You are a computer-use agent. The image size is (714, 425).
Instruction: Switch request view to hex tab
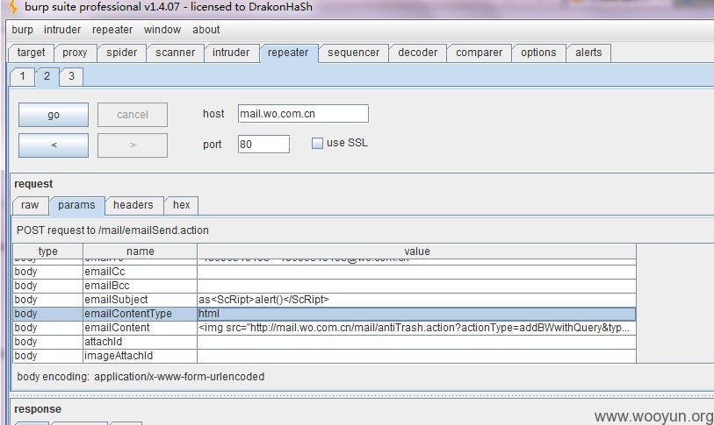181,205
